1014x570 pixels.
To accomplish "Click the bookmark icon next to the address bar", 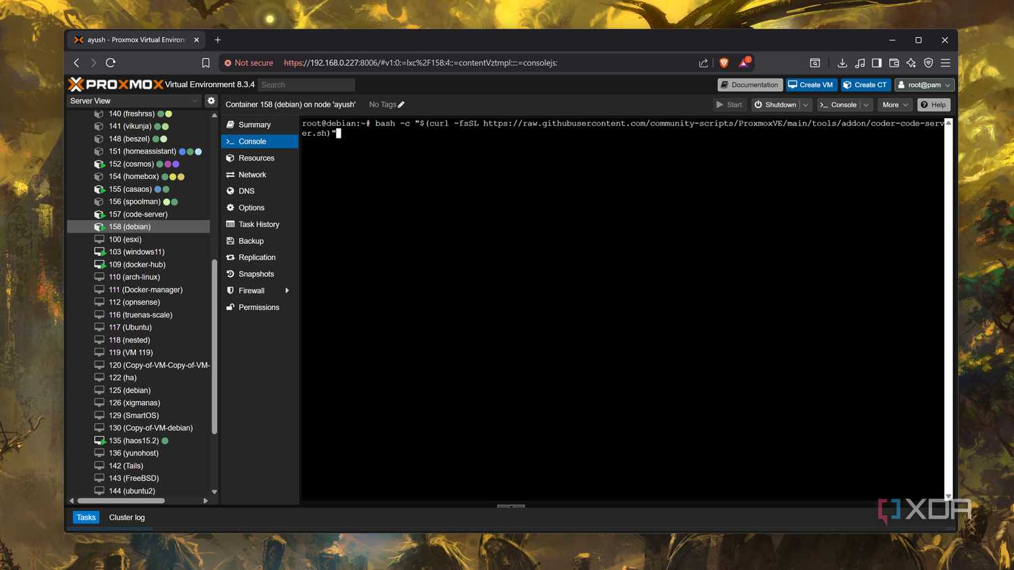I will 206,63.
